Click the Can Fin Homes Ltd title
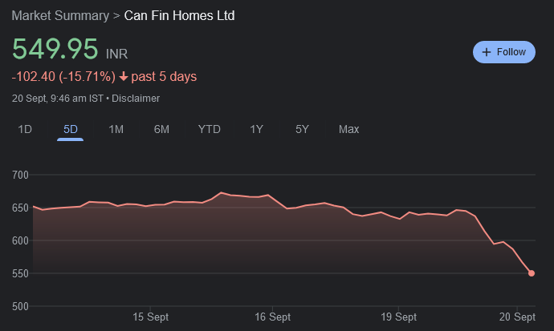Viewport: 554px width, 331px height. coord(180,16)
